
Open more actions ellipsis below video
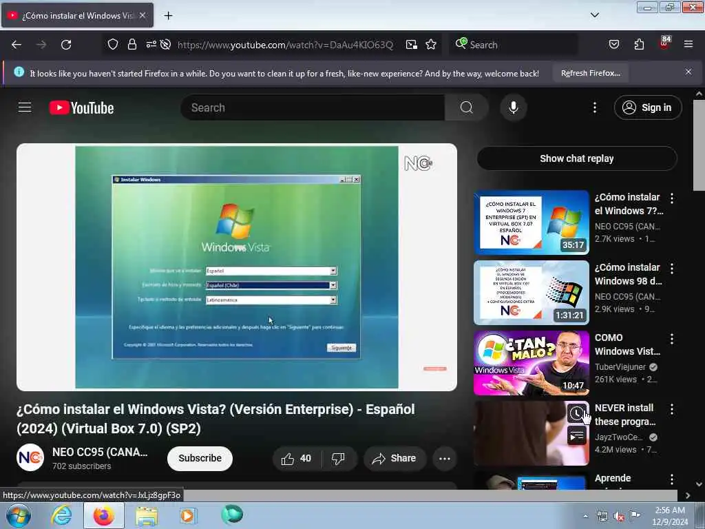pos(445,458)
